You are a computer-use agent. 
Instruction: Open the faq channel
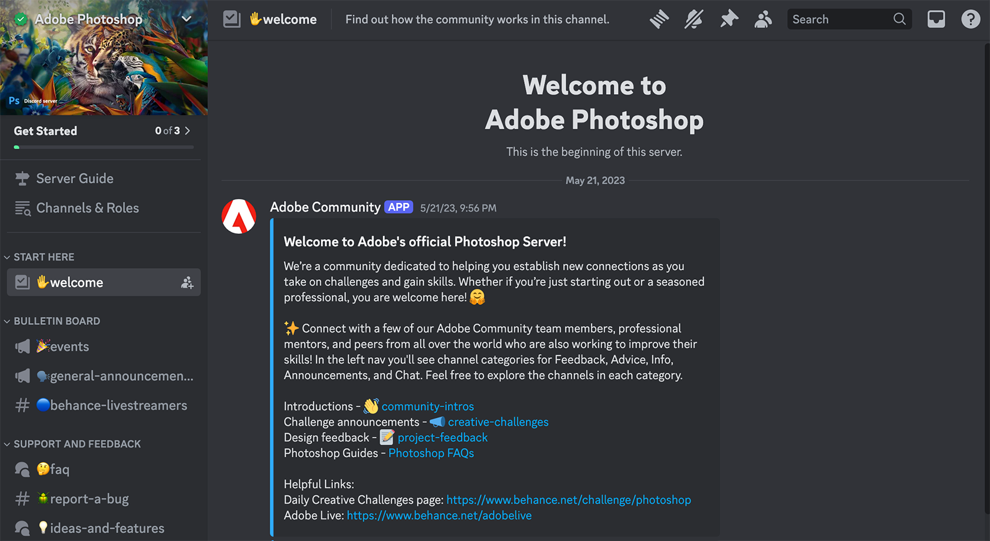[x=103, y=469]
